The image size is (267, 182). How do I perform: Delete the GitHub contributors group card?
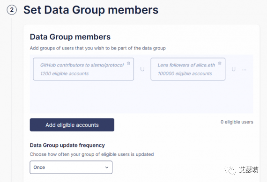coord(128,64)
